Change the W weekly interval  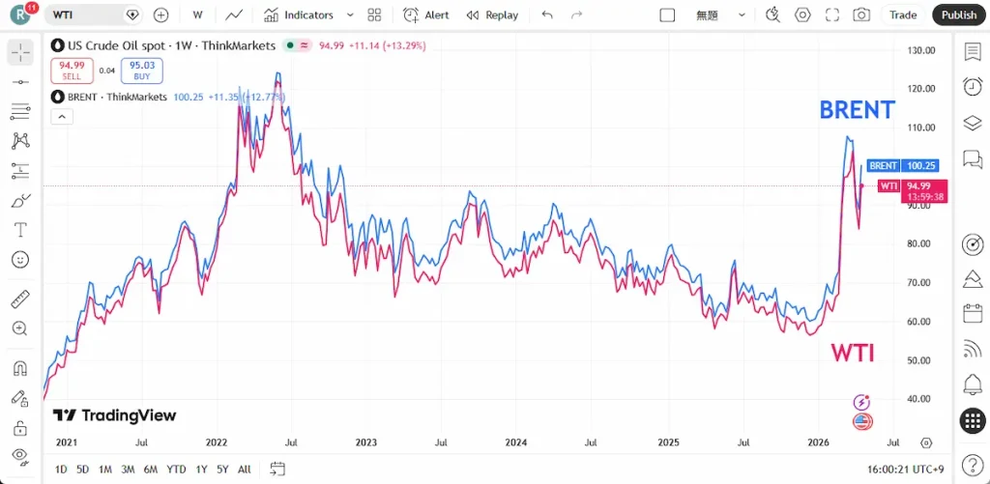tap(197, 15)
